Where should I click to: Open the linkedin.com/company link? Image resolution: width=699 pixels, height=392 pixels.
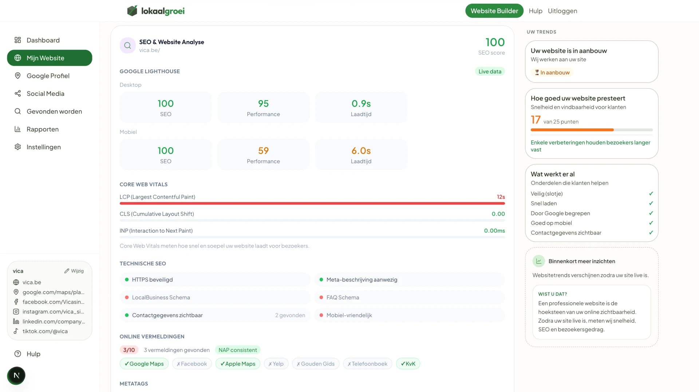coord(54,322)
